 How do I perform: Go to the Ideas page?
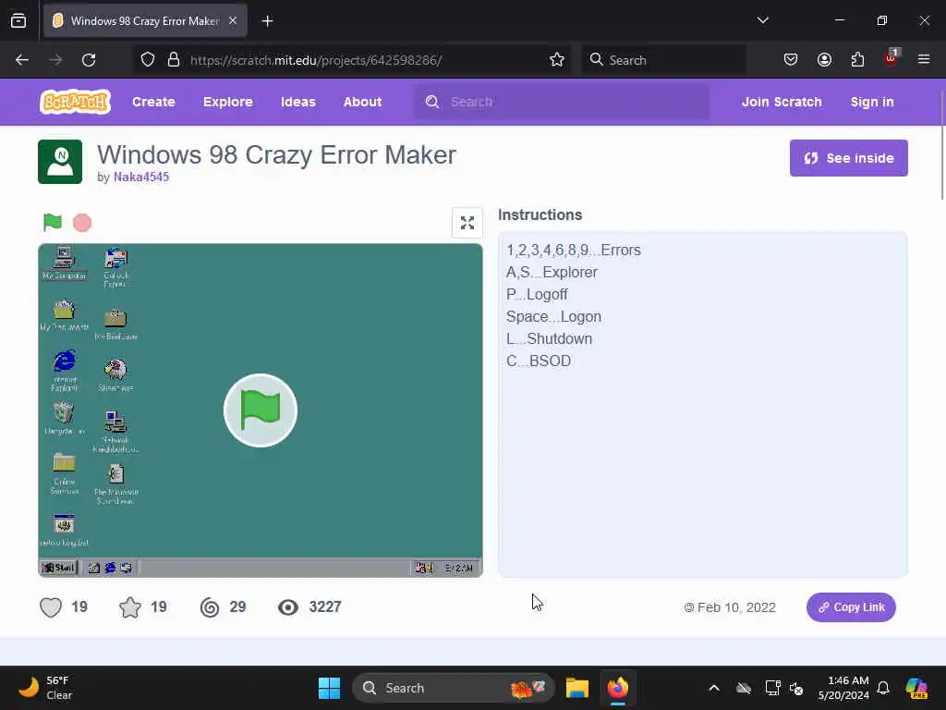click(298, 102)
